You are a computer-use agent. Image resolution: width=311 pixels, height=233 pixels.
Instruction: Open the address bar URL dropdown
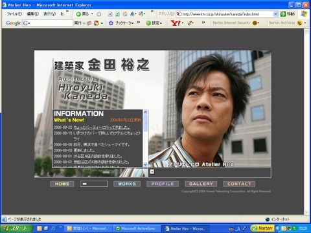[x=275, y=14]
